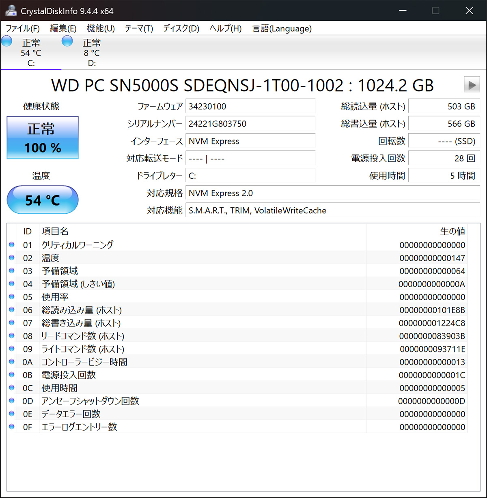Click the total host reads value 503 GB
The height and width of the screenshot is (498, 487).
(x=444, y=106)
